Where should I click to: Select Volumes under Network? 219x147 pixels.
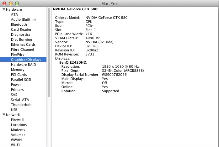click(x=18, y=135)
